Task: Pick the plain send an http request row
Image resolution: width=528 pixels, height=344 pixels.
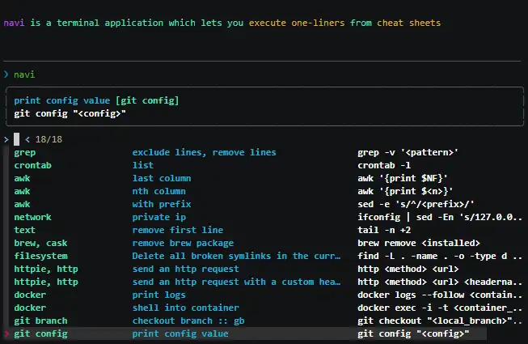Action: [x=185, y=269]
